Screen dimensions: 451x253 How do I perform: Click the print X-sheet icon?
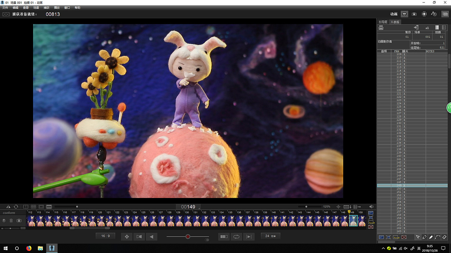click(x=381, y=27)
